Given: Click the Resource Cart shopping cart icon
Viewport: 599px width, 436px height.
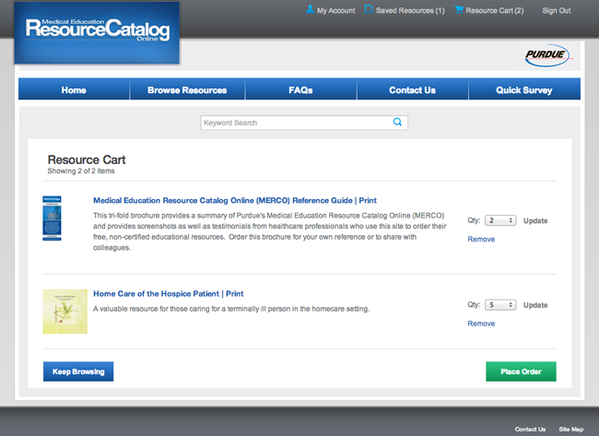Looking at the screenshot, I should [x=459, y=9].
